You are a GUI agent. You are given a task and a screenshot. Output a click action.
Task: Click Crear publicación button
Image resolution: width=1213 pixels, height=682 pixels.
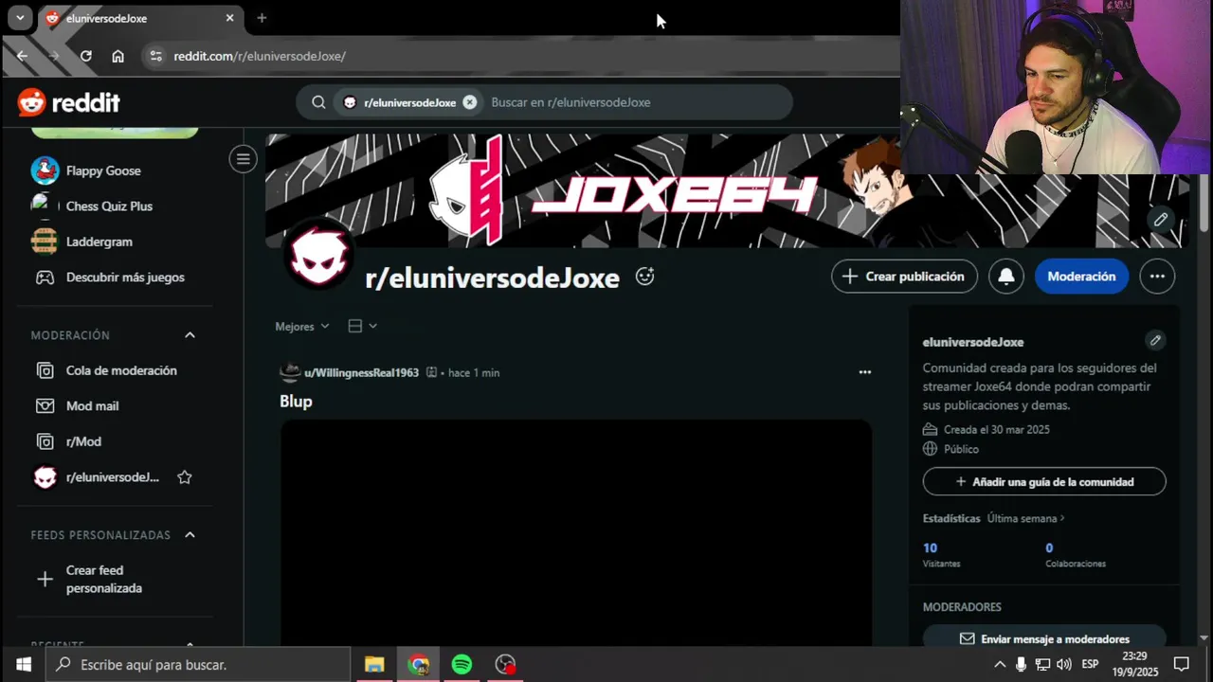click(904, 277)
